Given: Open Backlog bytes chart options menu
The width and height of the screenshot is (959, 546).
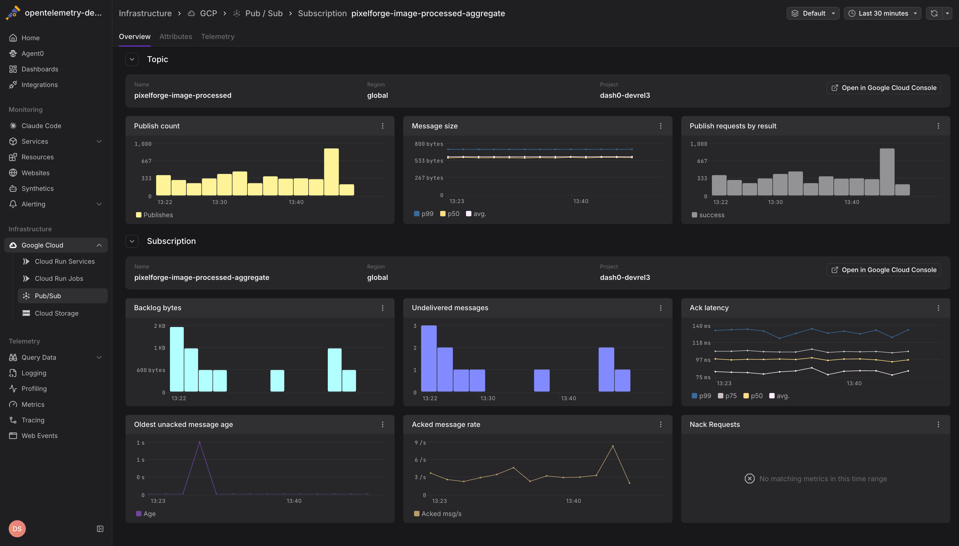Looking at the screenshot, I should pos(383,308).
